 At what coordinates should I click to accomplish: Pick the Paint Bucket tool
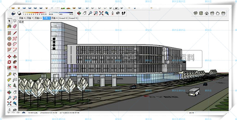tap(9, 26)
